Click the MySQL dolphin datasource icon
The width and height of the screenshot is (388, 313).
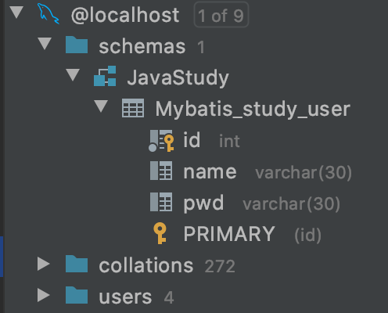(x=48, y=14)
